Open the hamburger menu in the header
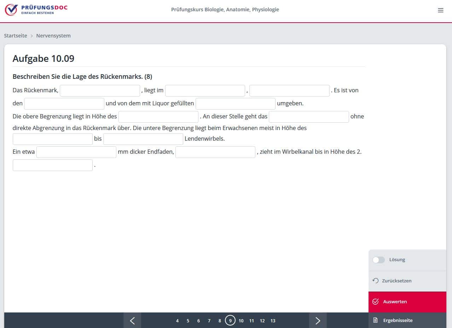This screenshot has height=328, width=452. [x=440, y=10]
